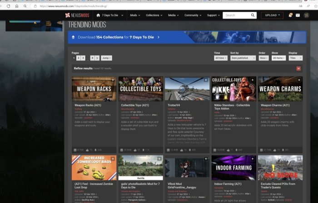Click the (A21) Feel - Increased Zombie Loot Drop title

94,186
